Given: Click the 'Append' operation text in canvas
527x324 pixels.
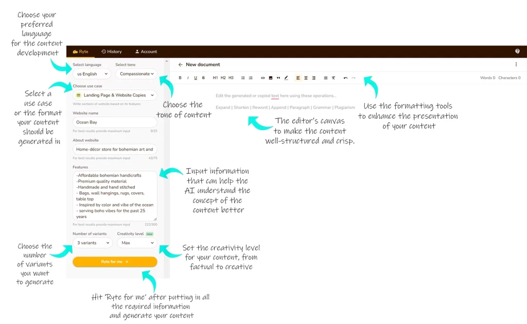Looking at the screenshot, I should point(278,107).
